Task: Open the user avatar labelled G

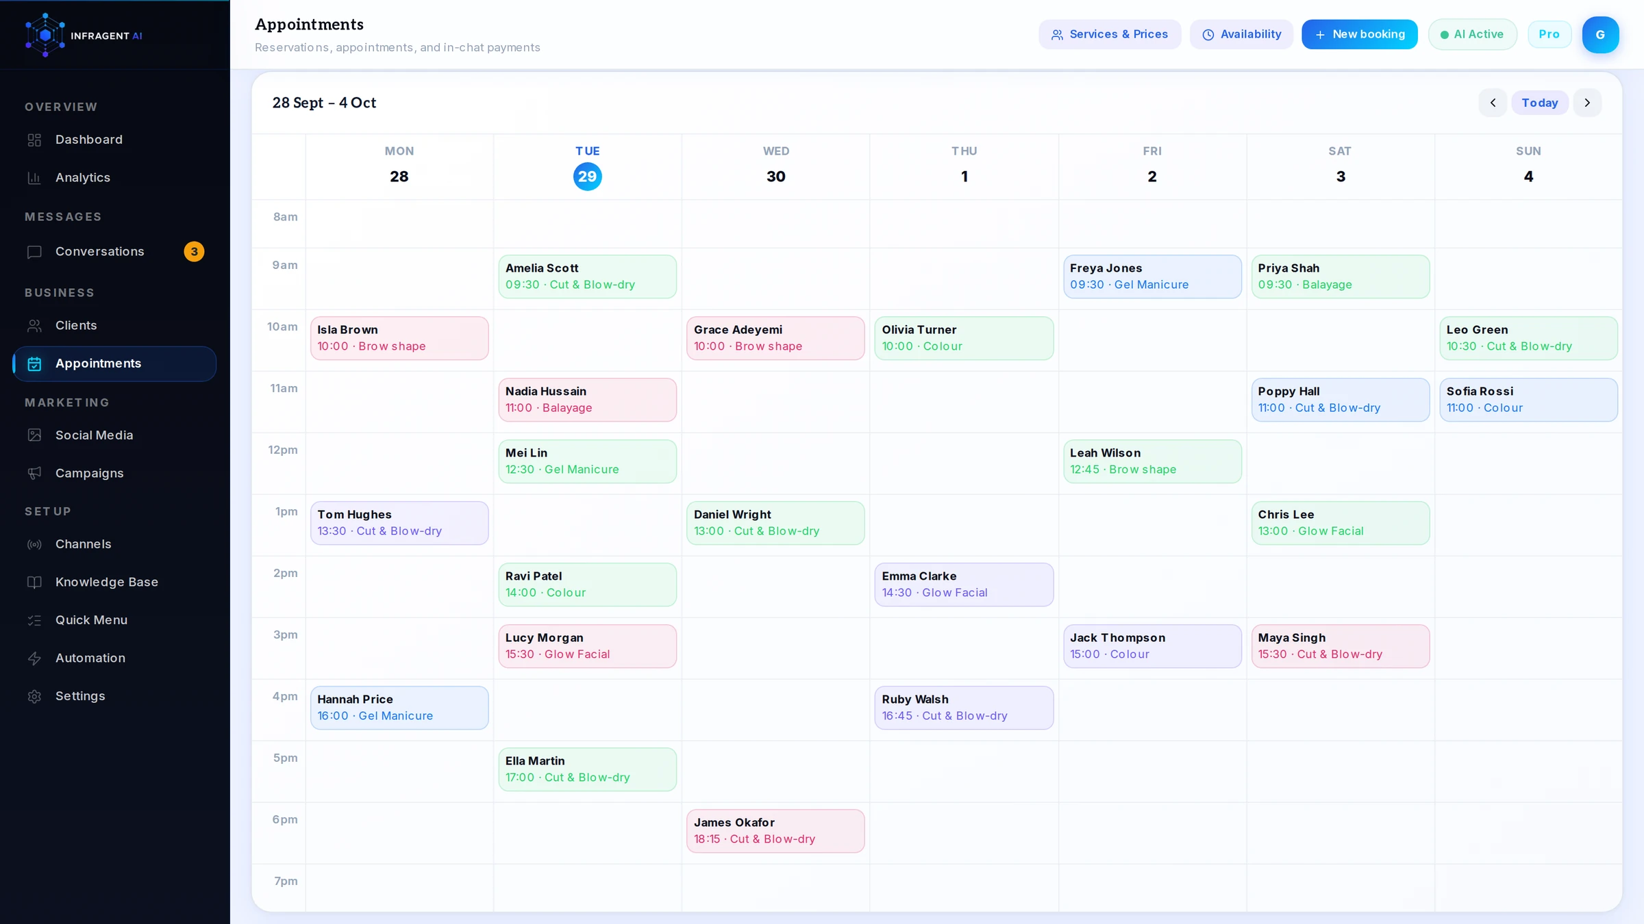Action: 1600,35
